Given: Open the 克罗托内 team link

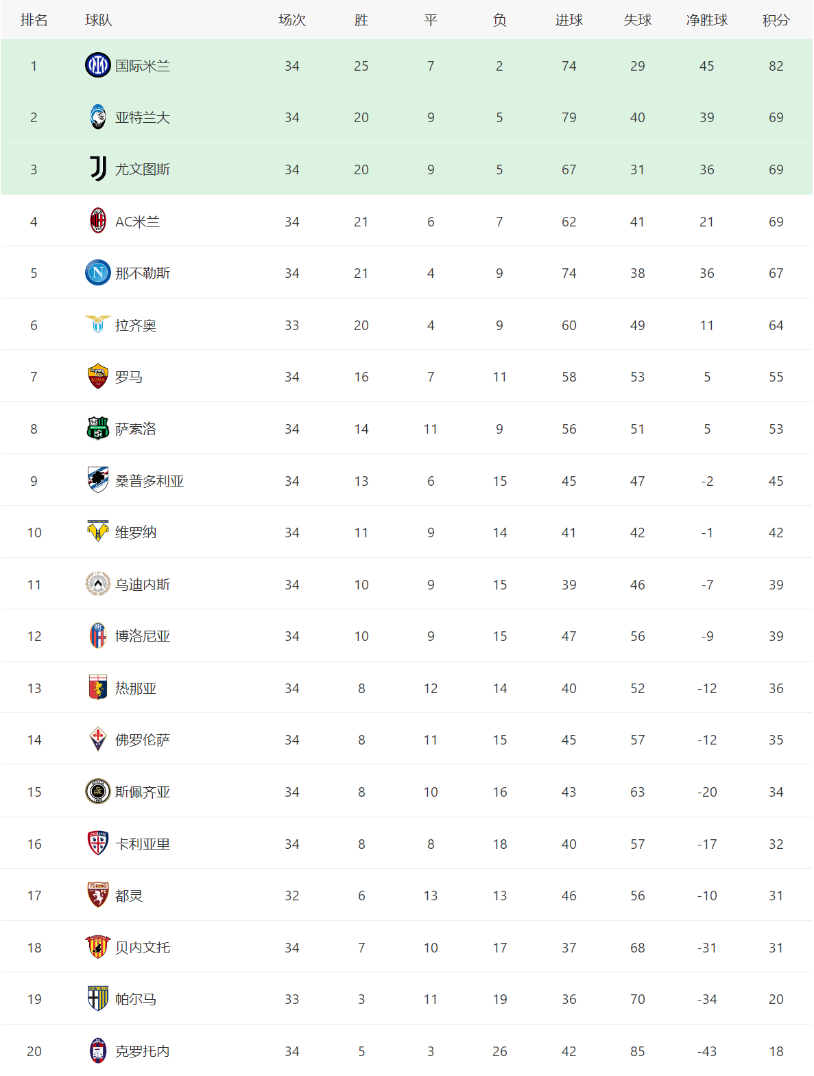Looking at the screenshot, I should click(143, 1051).
